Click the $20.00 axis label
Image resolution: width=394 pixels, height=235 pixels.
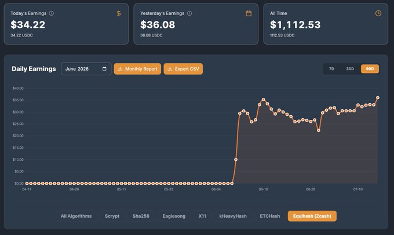tap(18, 136)
